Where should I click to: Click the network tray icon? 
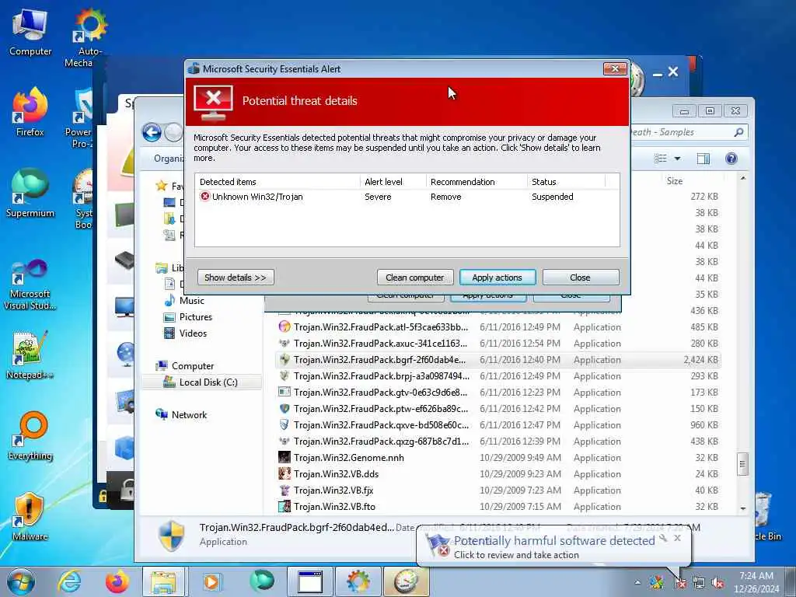[x=699, y=583]
